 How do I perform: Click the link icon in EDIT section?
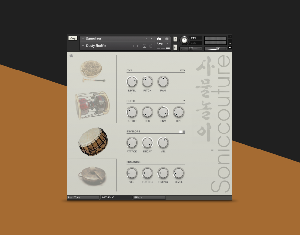[x=182, y=70]
